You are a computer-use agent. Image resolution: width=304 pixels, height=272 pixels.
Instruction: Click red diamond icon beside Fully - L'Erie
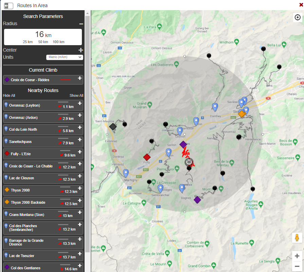click(7, 153)
